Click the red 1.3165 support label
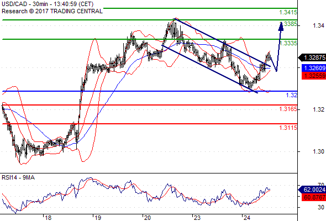 288,109
